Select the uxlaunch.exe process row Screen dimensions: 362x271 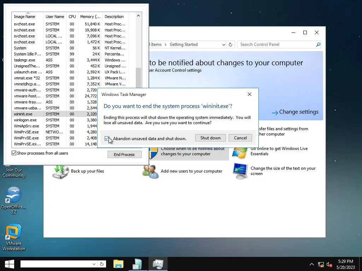(x=70, y=72)
